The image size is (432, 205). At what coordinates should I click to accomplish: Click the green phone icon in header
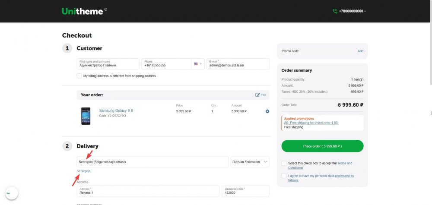pyautogui.click(x=335, y=11)
